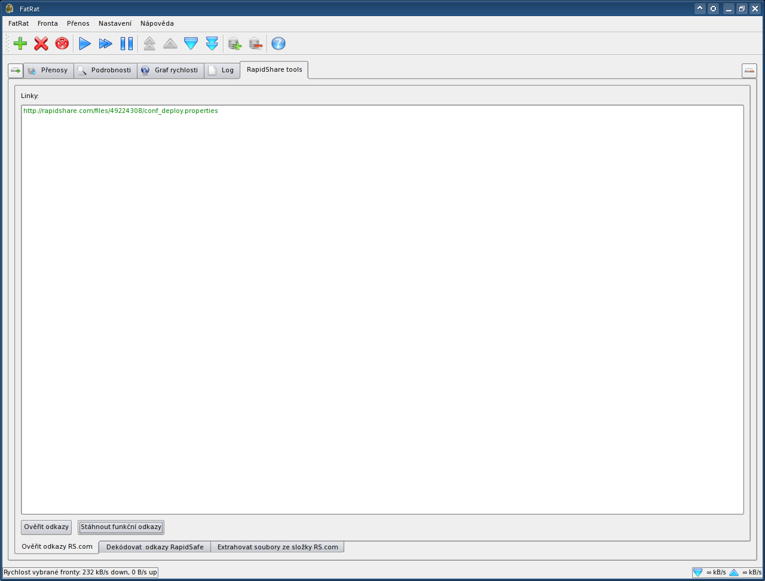
Task: Click the Stáhnout funkční odkazy button
Action: coord(121,527)
